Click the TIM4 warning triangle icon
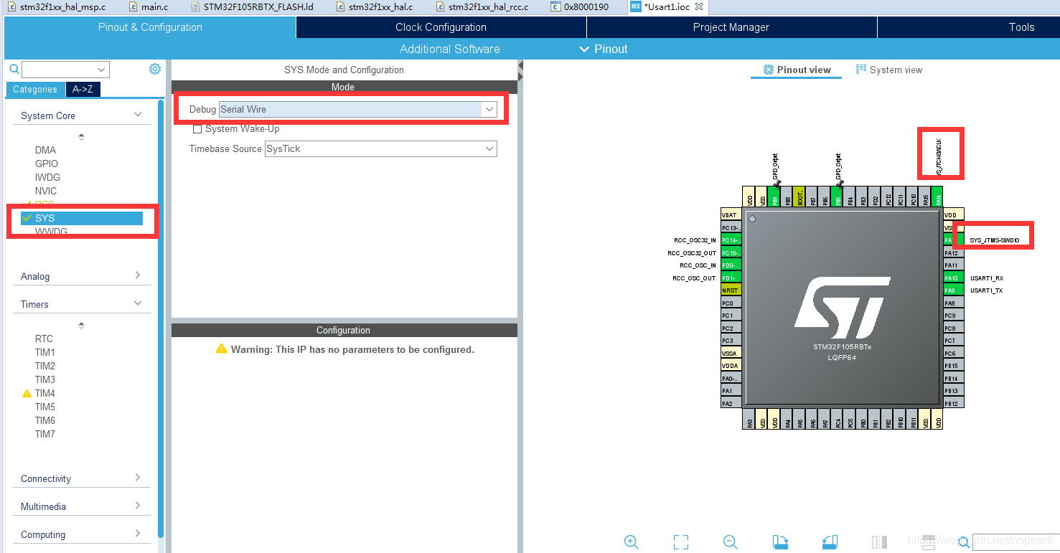1060x553 pixels. (27, 393)
